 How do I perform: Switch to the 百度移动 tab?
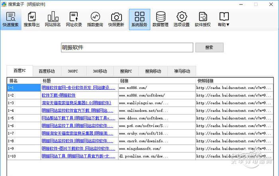(x=47, y=71)
